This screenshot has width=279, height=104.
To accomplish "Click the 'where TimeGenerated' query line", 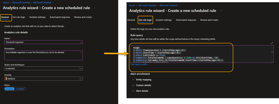I will 160,50.
